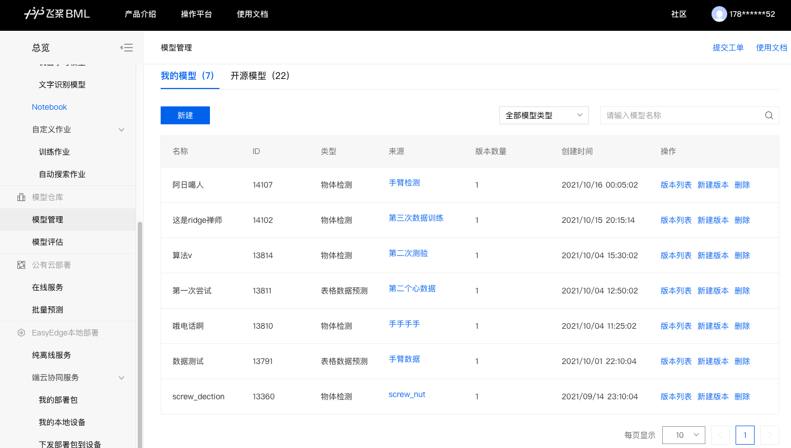This screenshot has width=791, height=448.
Task: Delete the 算法v model
Action: [742, 255]
